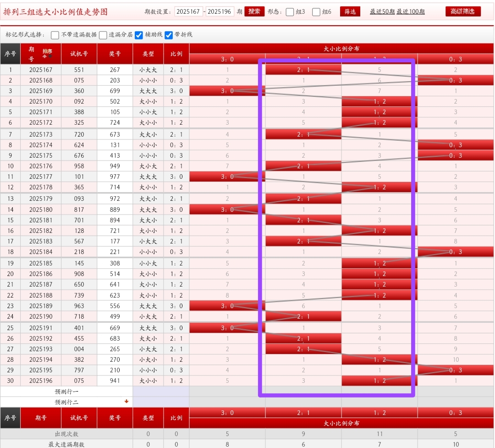Tick the 组6 pattern checkbox
Viewport: 495px width, 448px height.
[316, 12]
